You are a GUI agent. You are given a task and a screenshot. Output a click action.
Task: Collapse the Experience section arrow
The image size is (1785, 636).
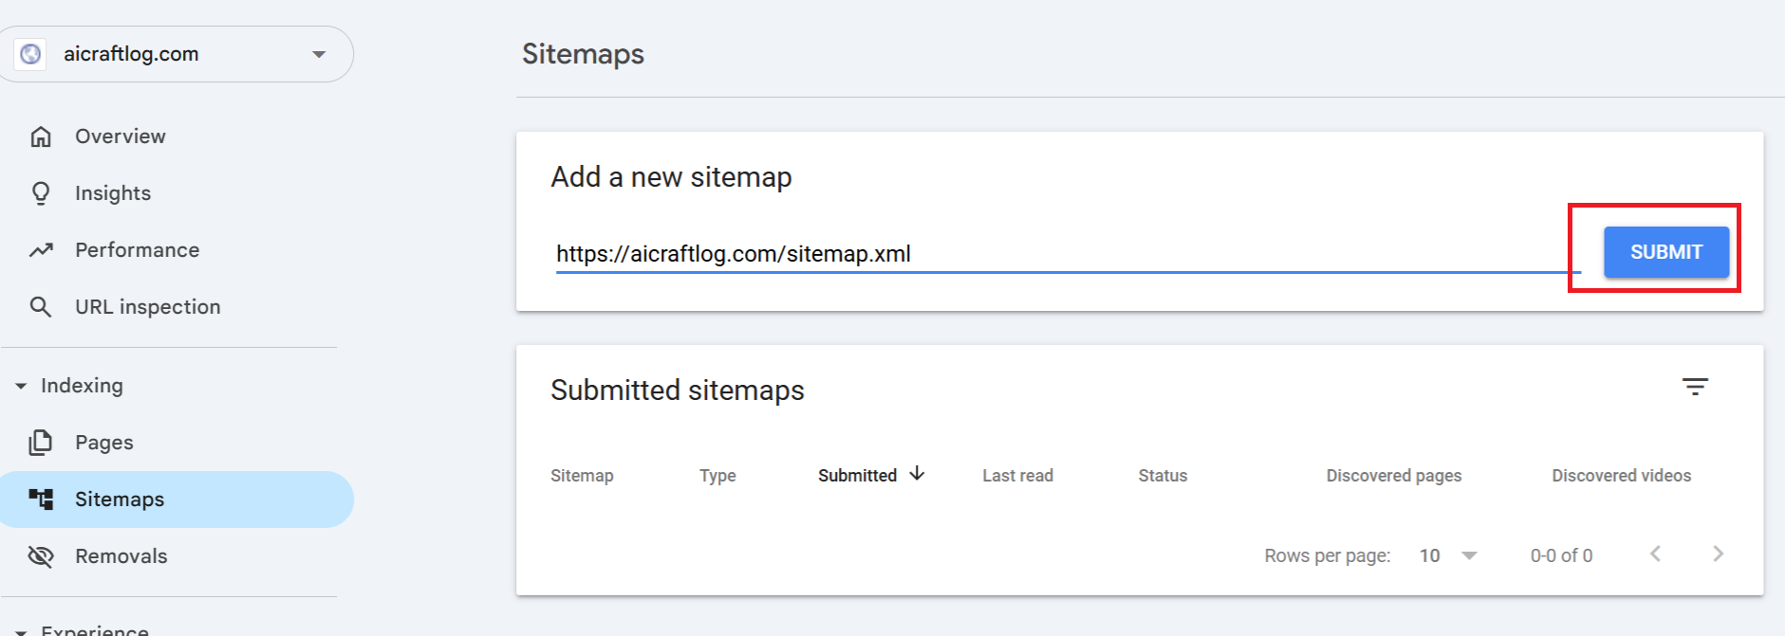pos(21,631)
